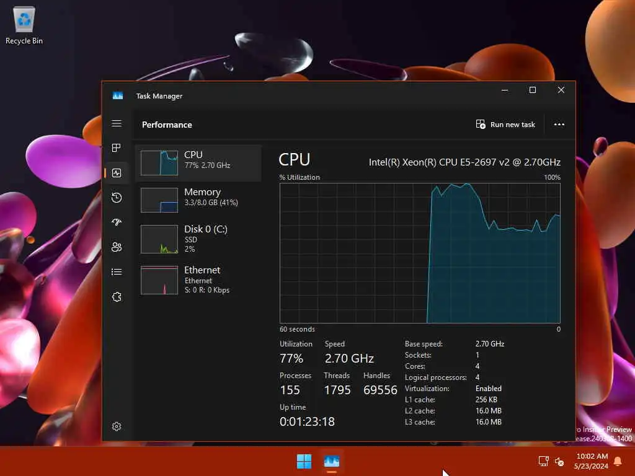Click the 69556 handles count
The height and width of the screenshot is (476, 635).
(x=380, y=390)
